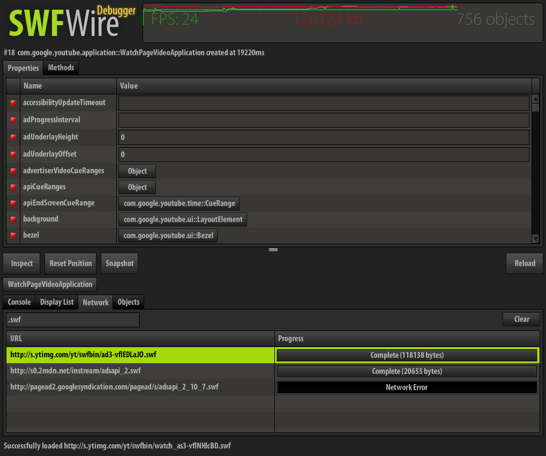Open the Methods tab
546x456 pixels.
tap(61, 68)
